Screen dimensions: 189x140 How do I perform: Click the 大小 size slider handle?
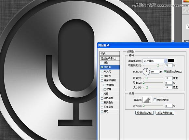tap(147, 87)
